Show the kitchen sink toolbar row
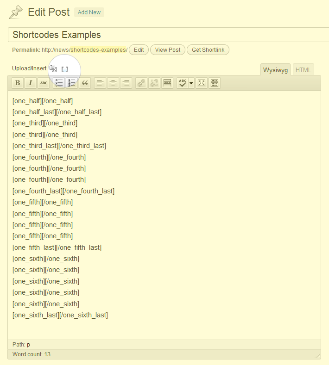This screenshot has height=365, width=329. click(214, 83)
